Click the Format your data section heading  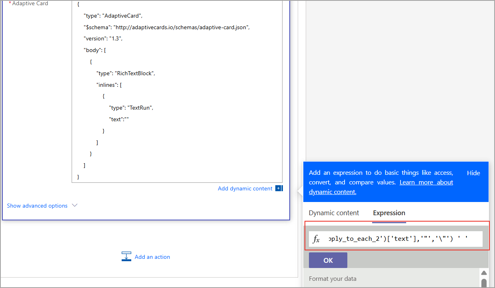pyautogui.click(x=333, y=279)
